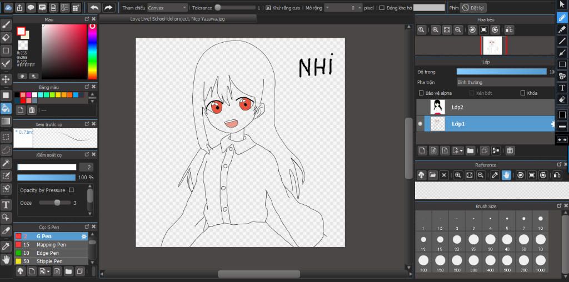The height and width of the screenshot is (282, 569).
Task: Select the Mapping Pen brush
Action: pyautogui.click(x=51, y=245)
